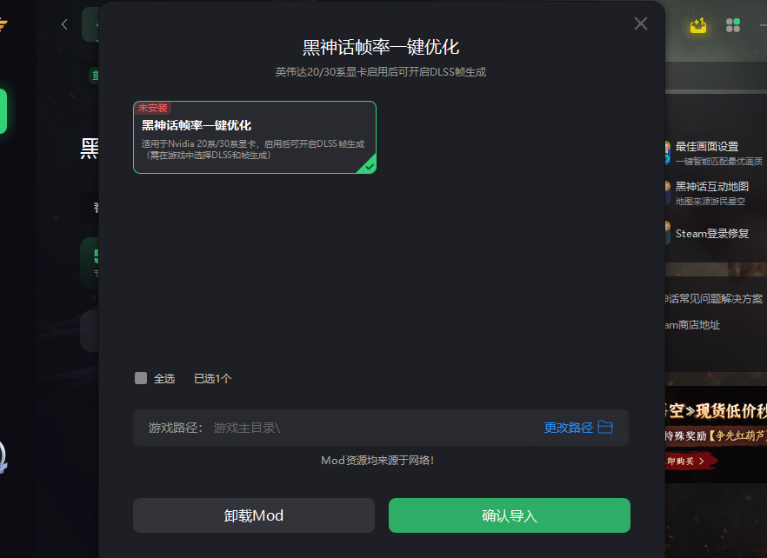Toggle the 全选 checkbox
The image size is (767, 558).
(141, 378)
